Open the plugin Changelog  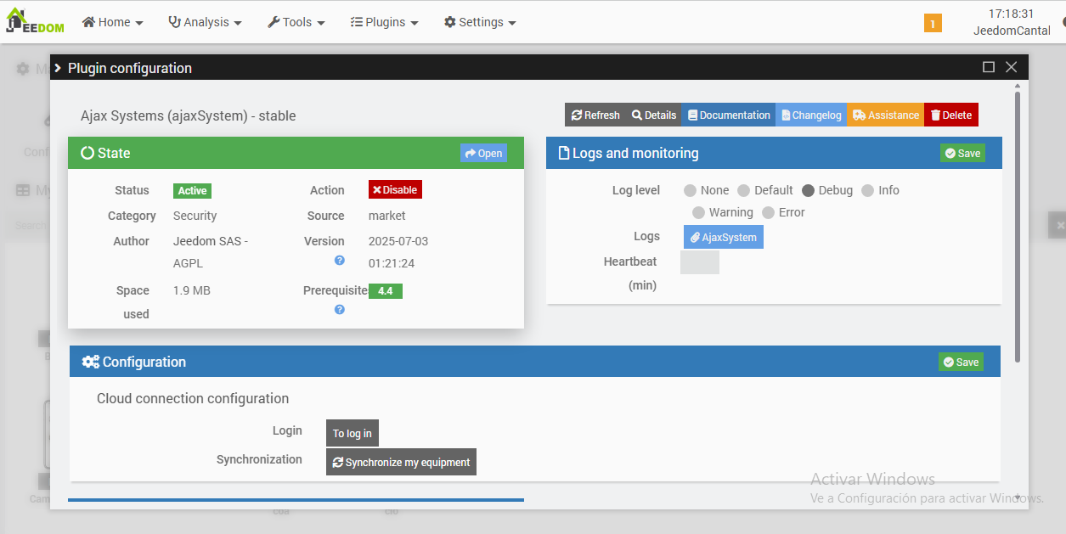tap(811, 115)
